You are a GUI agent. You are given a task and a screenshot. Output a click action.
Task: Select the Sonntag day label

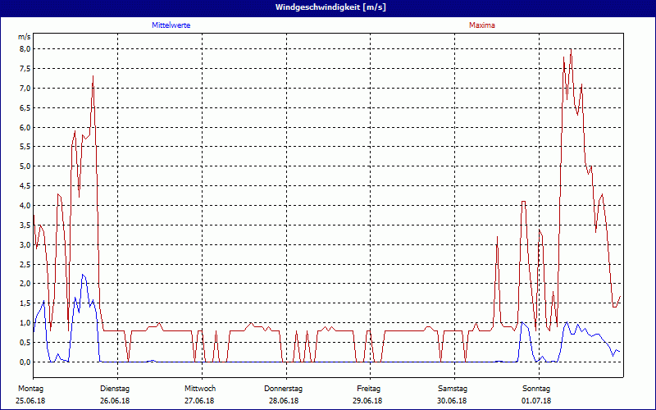pyautogui.click(x=537, y=388)
